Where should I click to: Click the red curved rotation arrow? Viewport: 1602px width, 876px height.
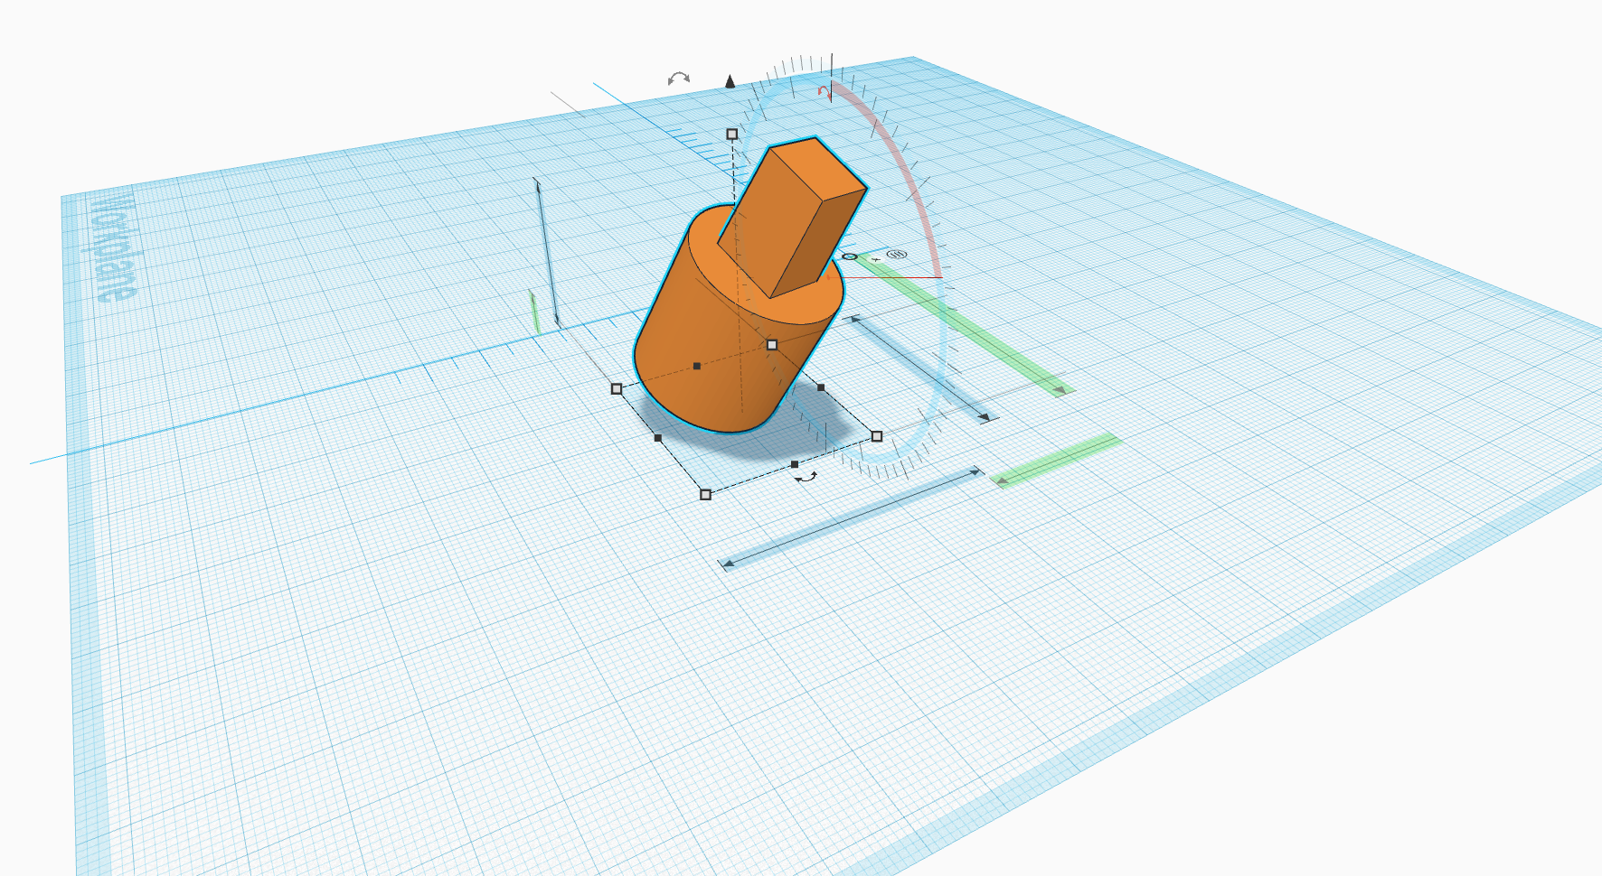824,92
